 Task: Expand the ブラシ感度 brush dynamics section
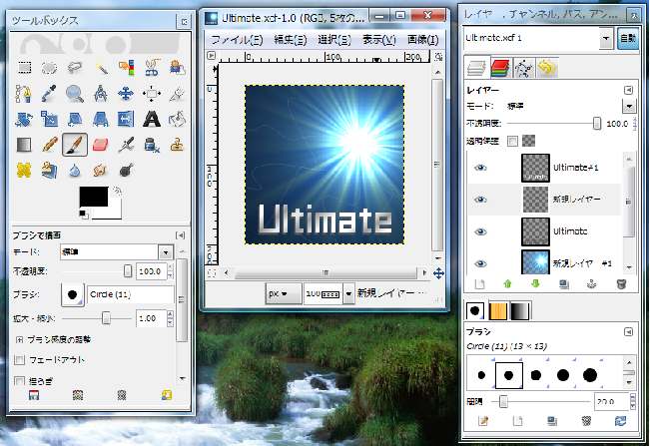(20, 339)
